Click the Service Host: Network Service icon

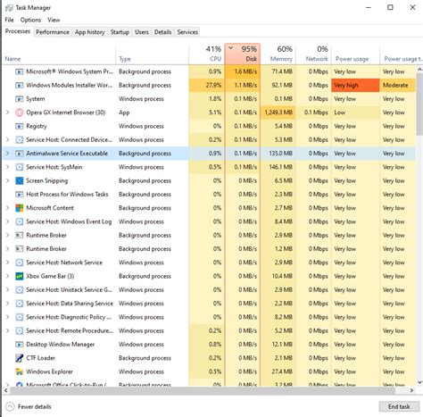20,263
